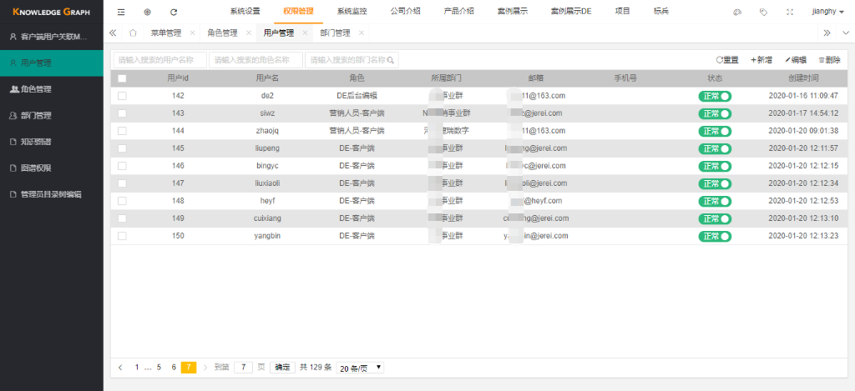Click the globe icon in top bar
The width and height of the screenshot is (855, 391).
[147, 13]
